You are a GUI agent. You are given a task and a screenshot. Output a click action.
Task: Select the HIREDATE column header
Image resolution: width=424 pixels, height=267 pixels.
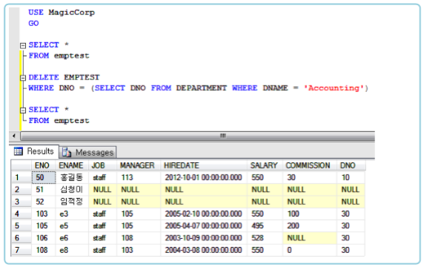[x=204, y=165]
